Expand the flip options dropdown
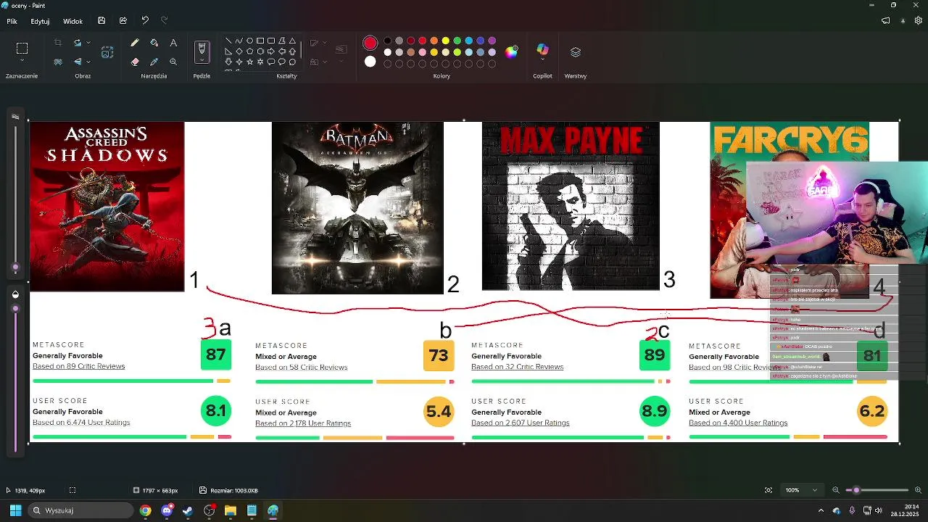Screen dimensions: 928x522 (x=88, y=62)
